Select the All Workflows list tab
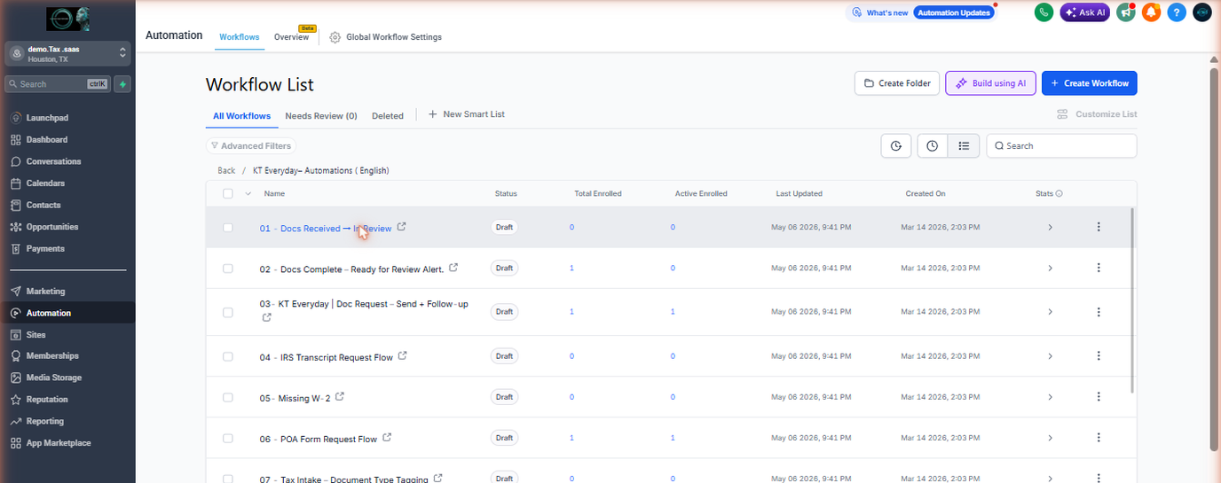This screenshot has width=1221, height=483. click(x=241, y=116)
